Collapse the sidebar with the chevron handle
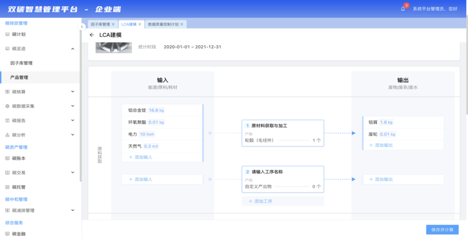 pos(82,27)
